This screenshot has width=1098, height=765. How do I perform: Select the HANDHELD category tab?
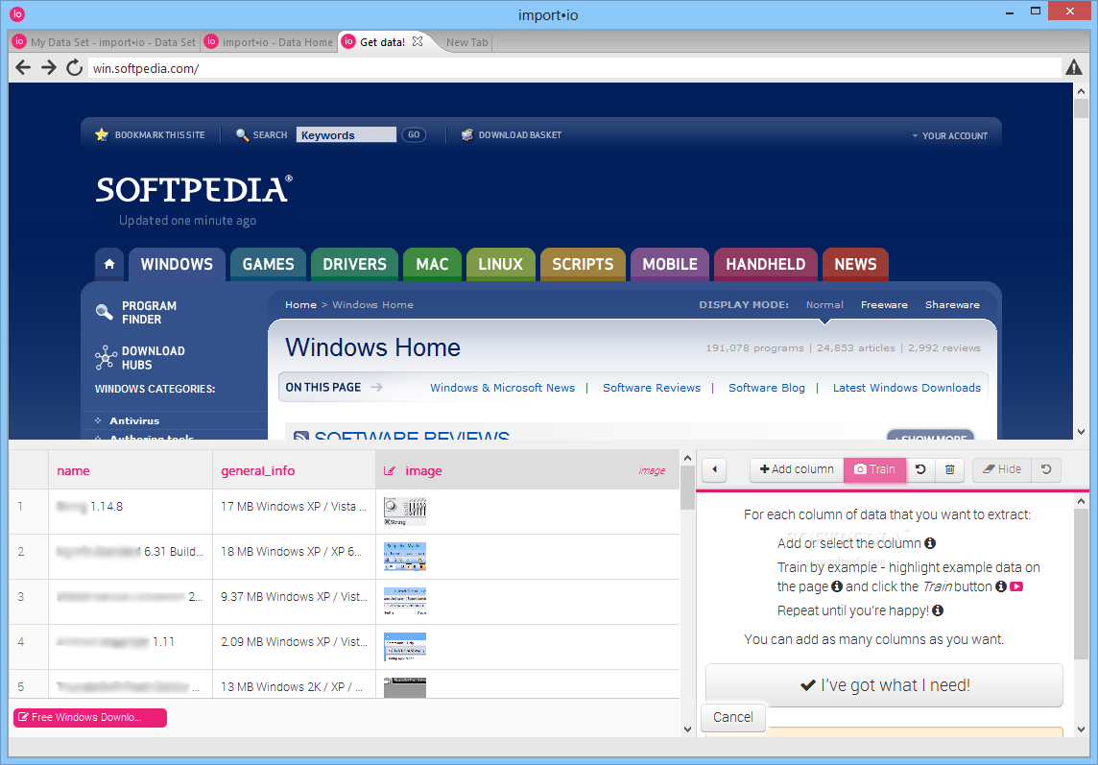pos(765,264)
